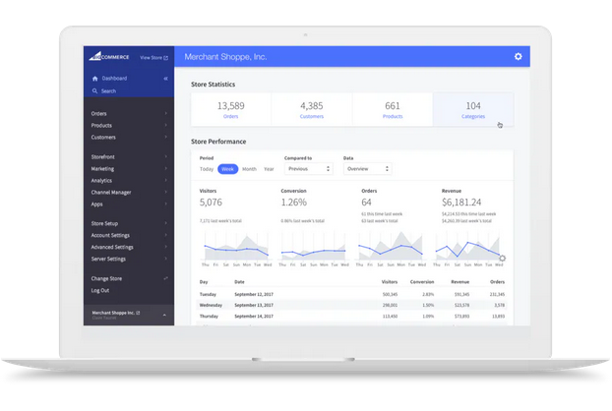Select the September 13, 2017 row
The width and height of the screenshot is (612, 411).
point(351,305)
